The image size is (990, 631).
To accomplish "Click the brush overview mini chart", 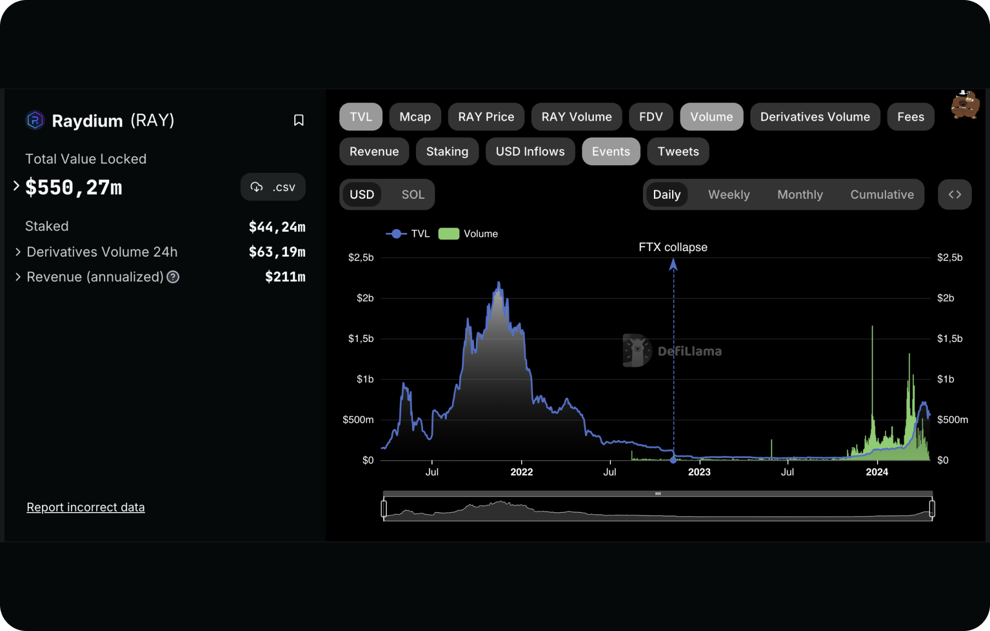I will pos(658,509).
